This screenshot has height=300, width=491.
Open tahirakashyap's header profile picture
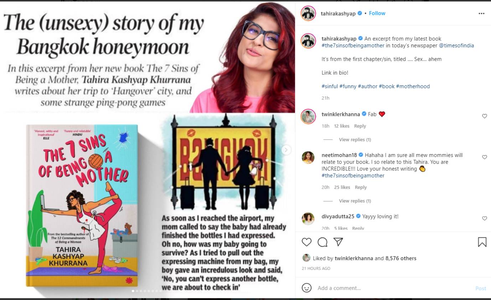click(x=308, y=13)
